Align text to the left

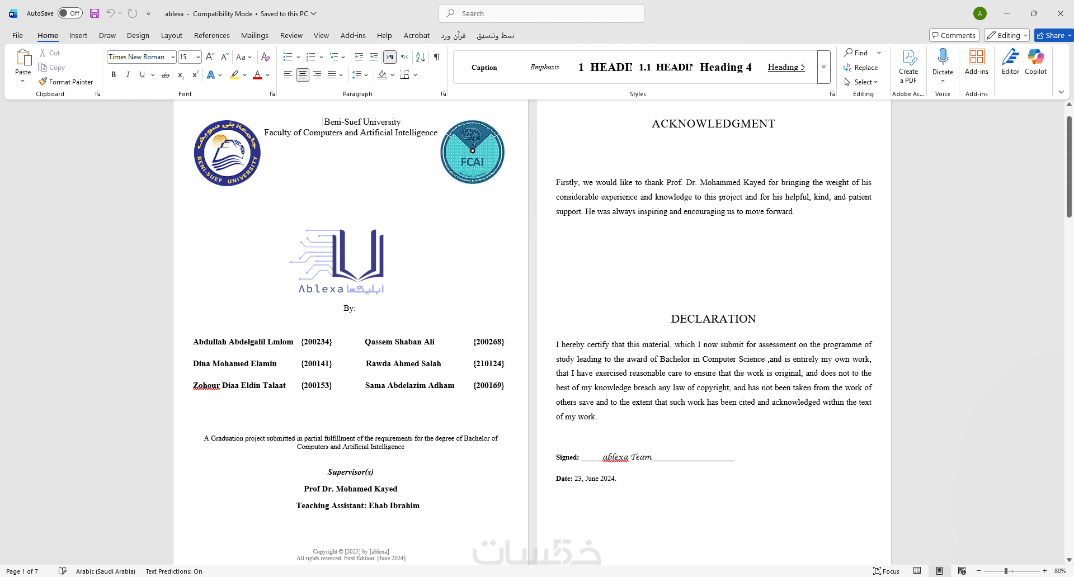tap(288, 75)
